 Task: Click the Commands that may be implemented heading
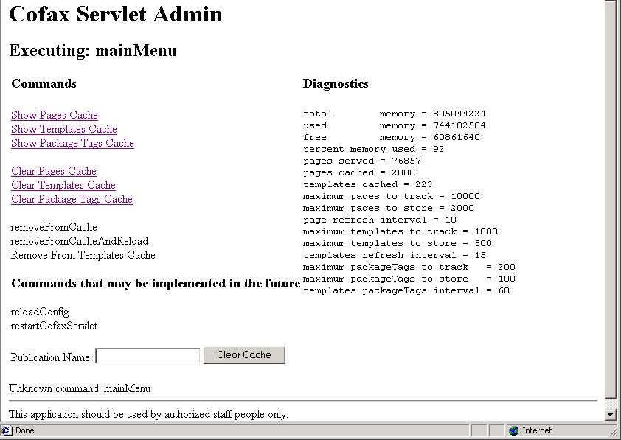click(x=156, y=283)
